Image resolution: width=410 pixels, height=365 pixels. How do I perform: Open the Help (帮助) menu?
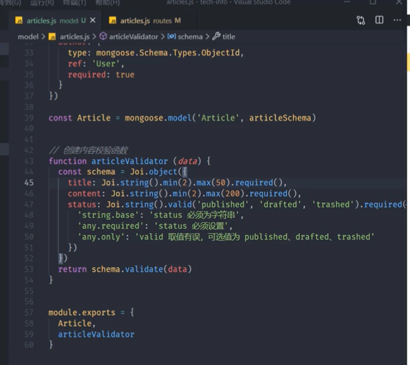(108, 2)
